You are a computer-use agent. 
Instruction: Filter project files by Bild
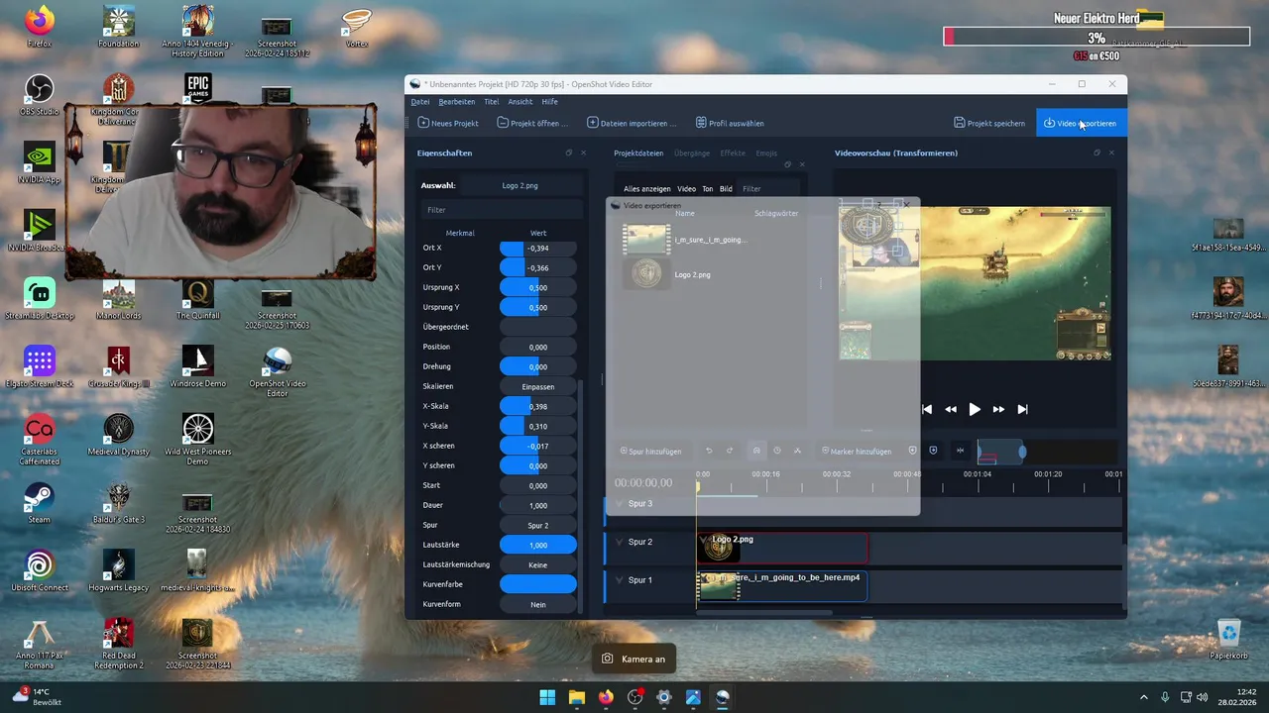click(726, 188)
